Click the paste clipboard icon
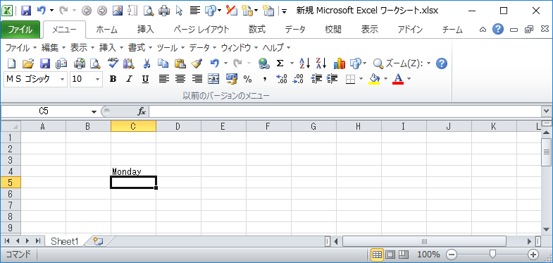The image size is (553, 263). (180, 63)
